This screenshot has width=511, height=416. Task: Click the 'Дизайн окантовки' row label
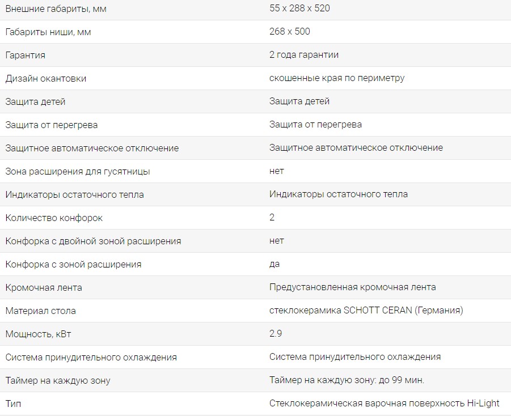(x=46, y=78)
